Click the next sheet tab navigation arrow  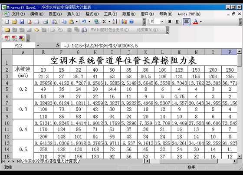[x=13, y=162]
